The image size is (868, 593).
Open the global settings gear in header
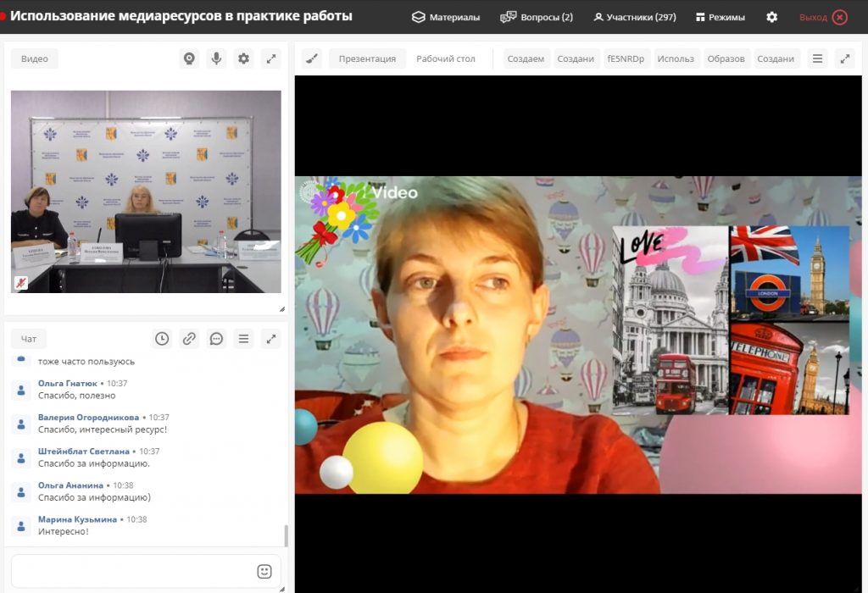771,17
